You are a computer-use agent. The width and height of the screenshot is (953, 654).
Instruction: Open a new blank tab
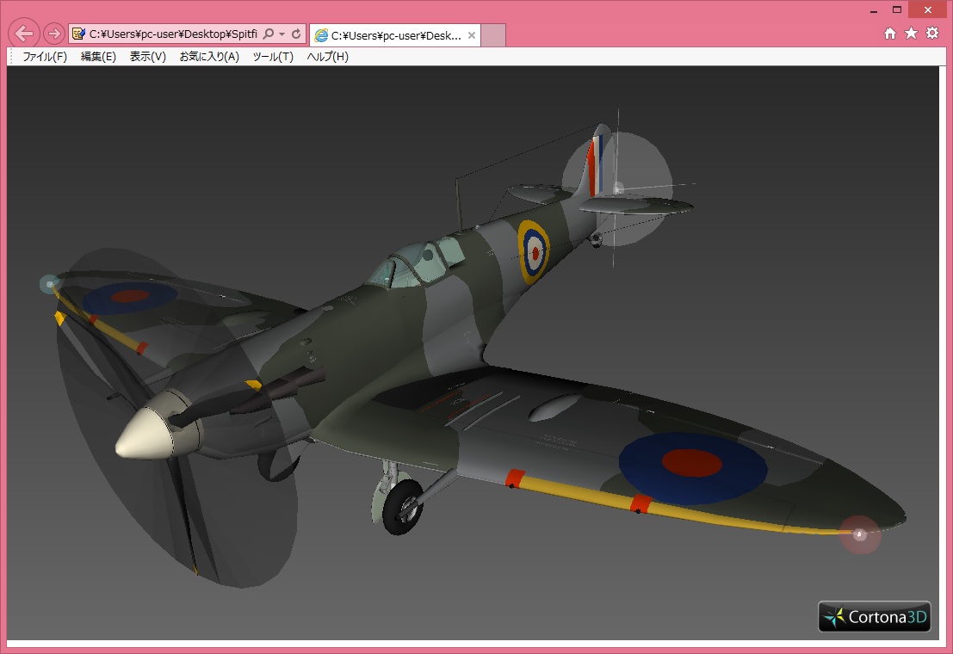(492, 35)
